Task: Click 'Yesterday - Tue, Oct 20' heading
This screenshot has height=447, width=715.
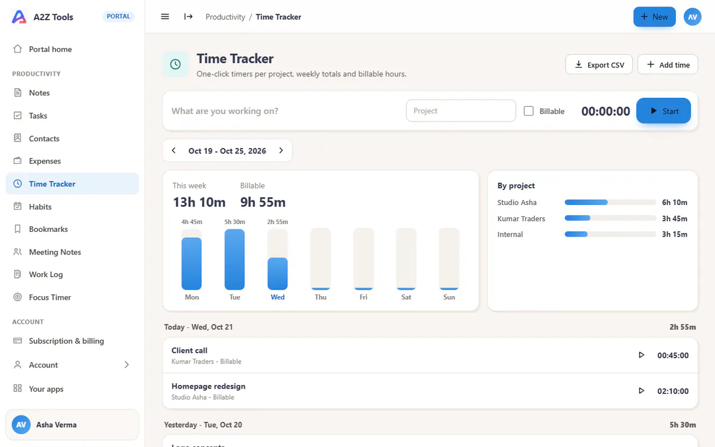Action: click(x=203, y=425)
